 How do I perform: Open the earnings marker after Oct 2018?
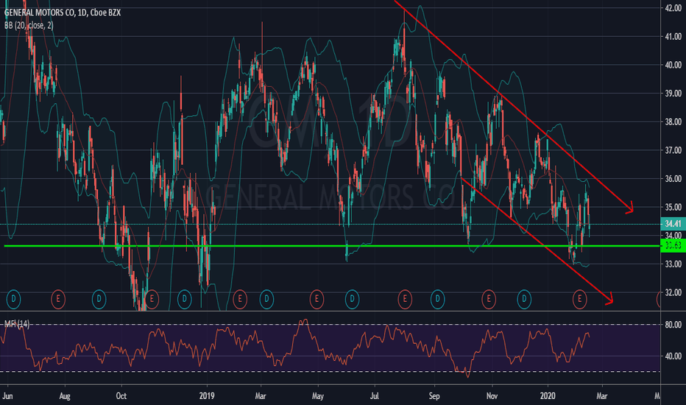tap(152, 300)
